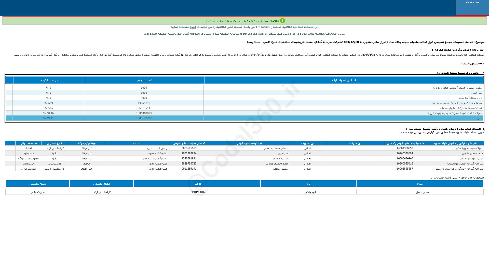Viewport: 489px width, 275px height.
Task: Click registration number 10500065016
Action: click(x=405, y=163)
